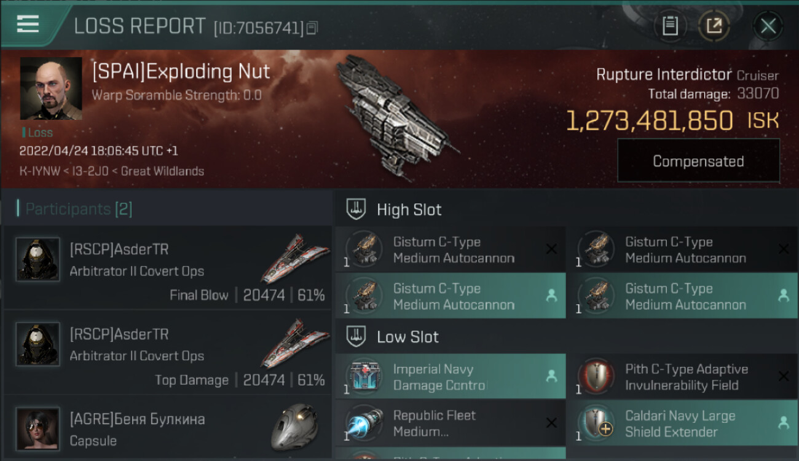
Task: Open Exploding Nut's pilot portrait
Action: point(50,89)
